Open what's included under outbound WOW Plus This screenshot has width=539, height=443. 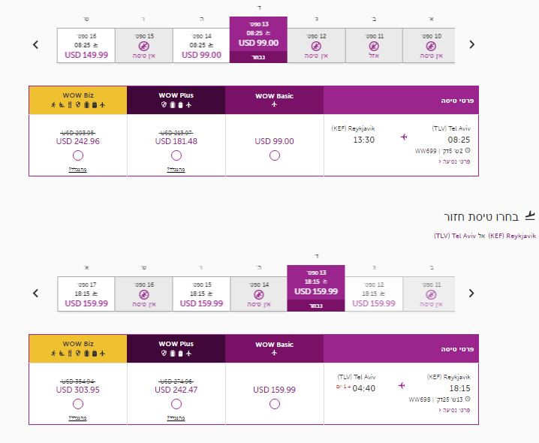pyautogui.click(x=176, y=170)
